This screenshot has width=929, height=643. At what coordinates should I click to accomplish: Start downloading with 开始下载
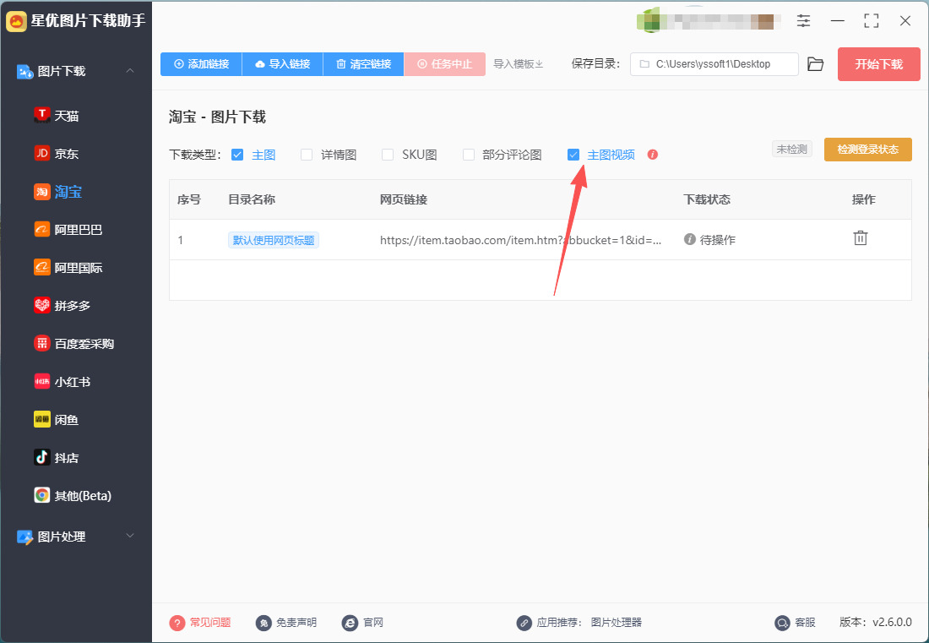[878, 64]
